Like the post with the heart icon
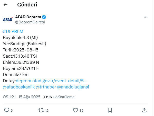154x116 pixels. (75, 110)
